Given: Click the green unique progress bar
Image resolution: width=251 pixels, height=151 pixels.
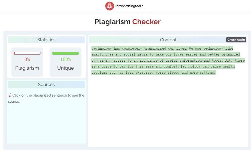Looking at the screenshot, I should [65, 53].
